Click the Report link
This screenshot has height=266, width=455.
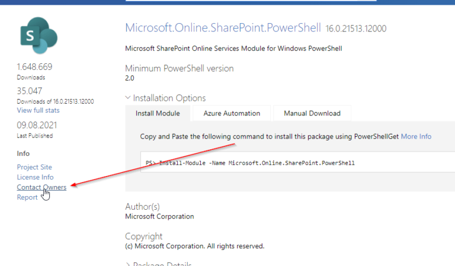(x=27, y=197)
